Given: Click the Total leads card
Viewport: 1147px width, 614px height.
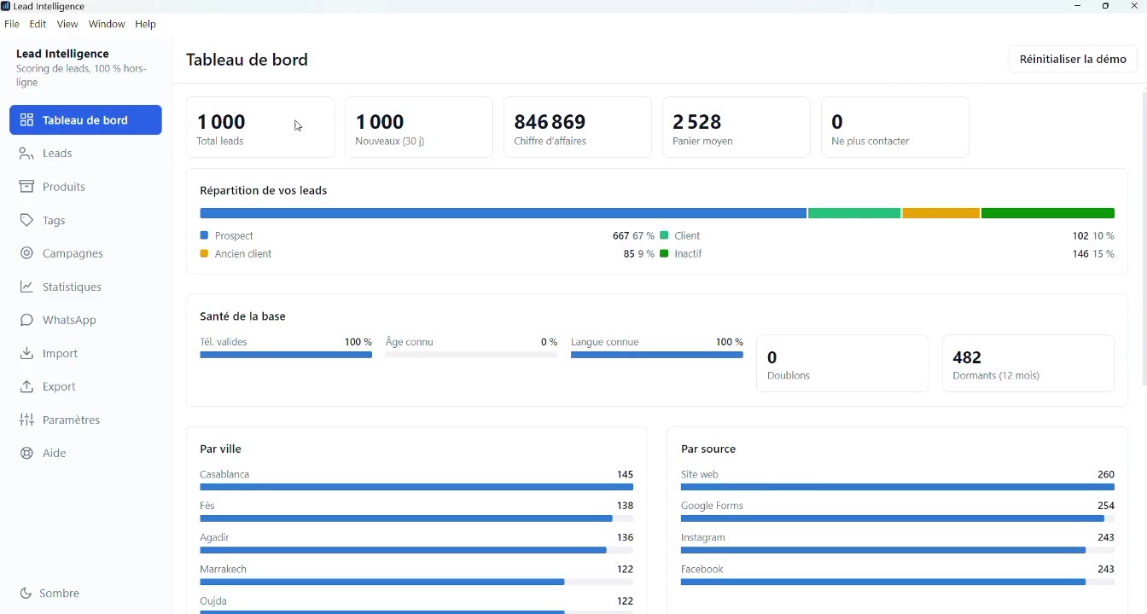Looking at the screenshot, I should click(260, 127).
